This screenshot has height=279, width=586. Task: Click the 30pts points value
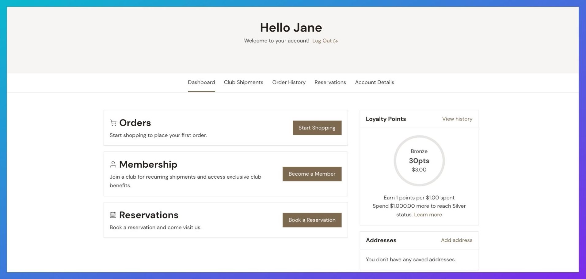419,161
